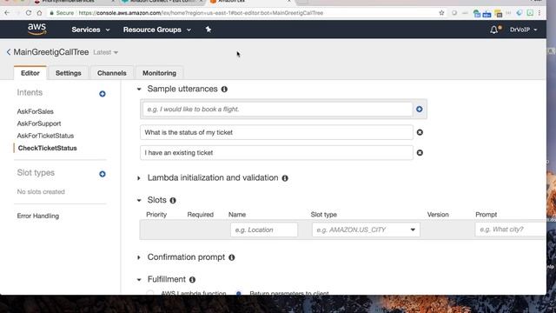Collapse the Sample utterances section
The width and height of the screenshot is (556, 313).
click(x=139, y=89)
